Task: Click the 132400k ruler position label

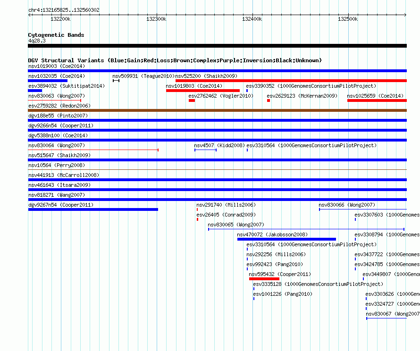Action: [x=252, y=19]
